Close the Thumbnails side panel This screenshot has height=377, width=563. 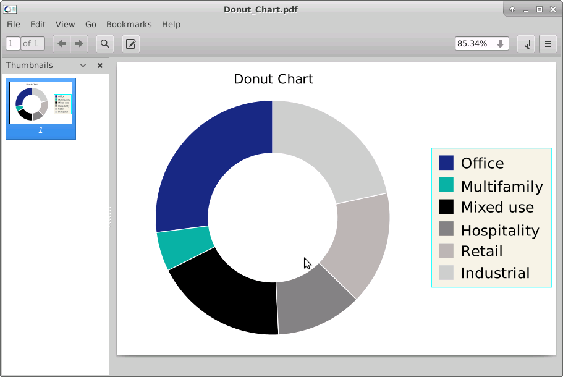pyautogui.click(x=99, y=65)
